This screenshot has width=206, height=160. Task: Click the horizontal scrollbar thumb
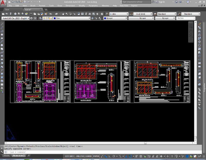pos(145,143)
